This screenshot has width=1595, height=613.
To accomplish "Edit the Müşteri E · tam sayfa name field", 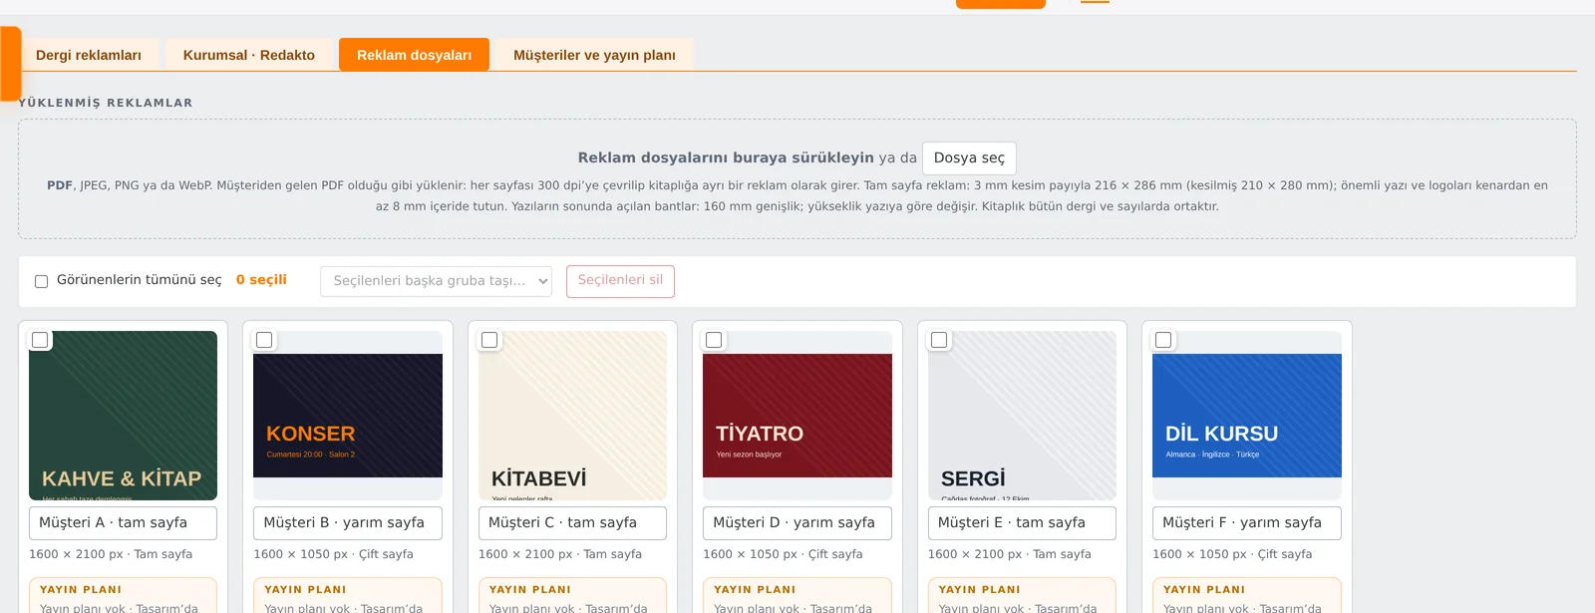I will point(1022,523).
